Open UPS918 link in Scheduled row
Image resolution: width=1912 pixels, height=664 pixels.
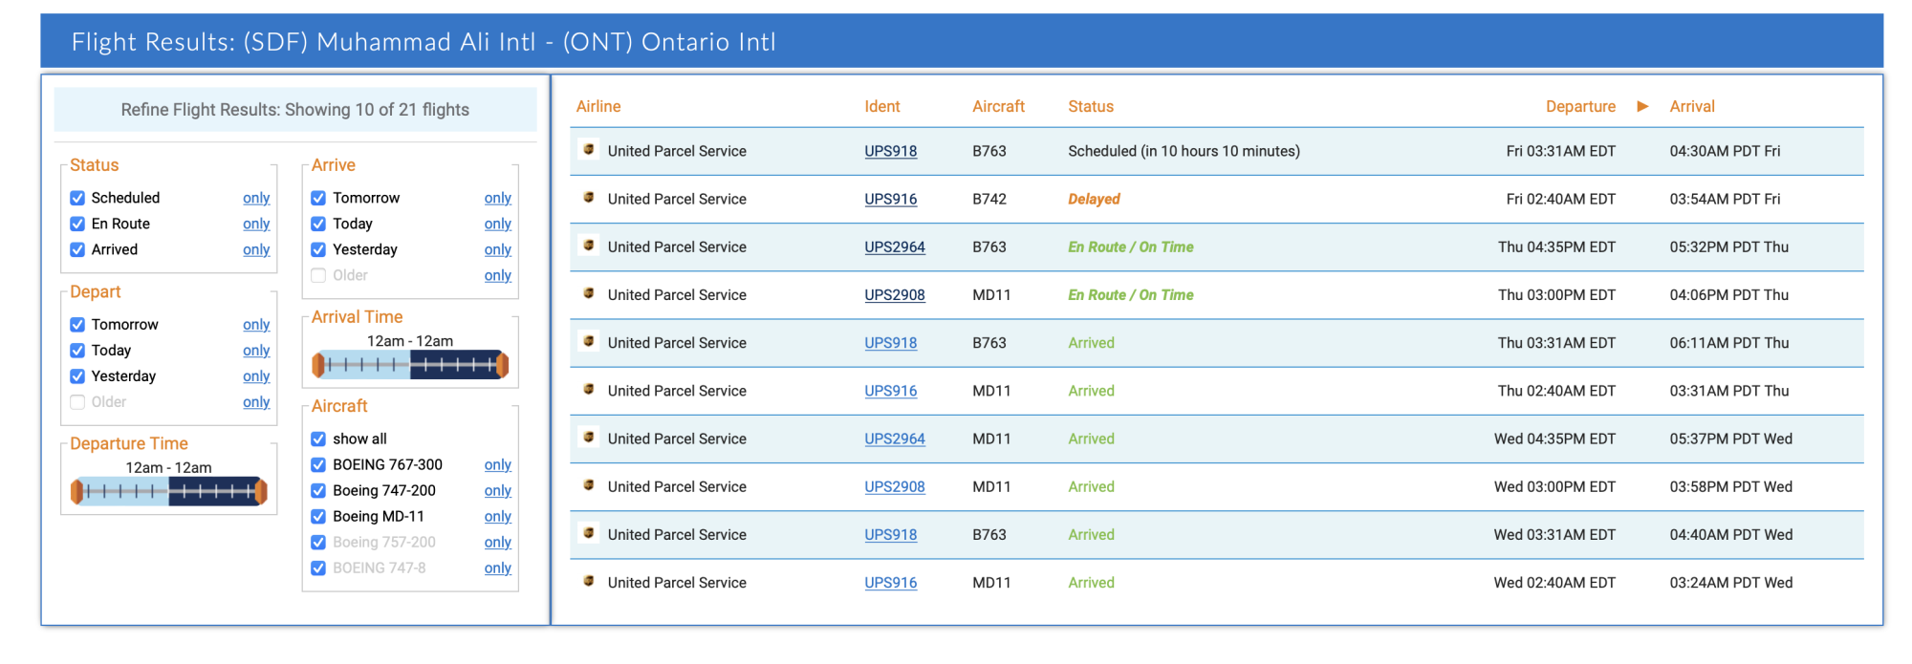coord(890,151)
